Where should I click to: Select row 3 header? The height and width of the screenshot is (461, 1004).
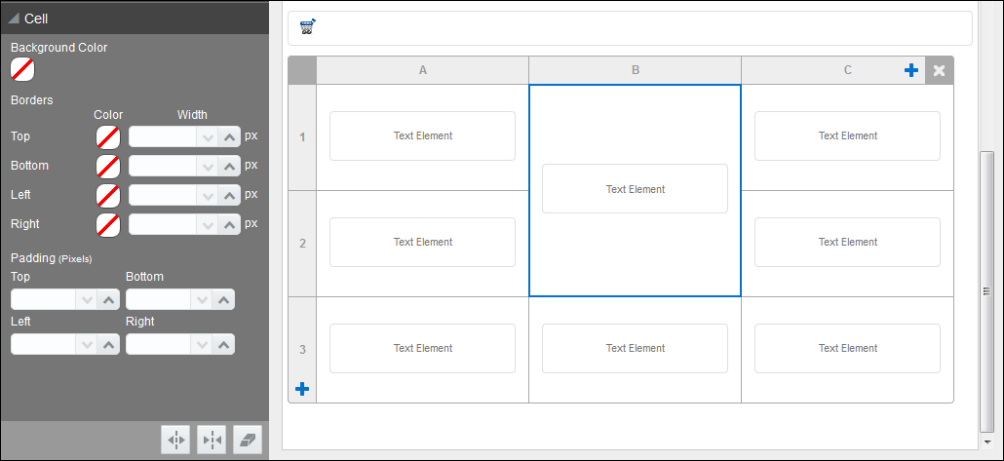point(302,349)
